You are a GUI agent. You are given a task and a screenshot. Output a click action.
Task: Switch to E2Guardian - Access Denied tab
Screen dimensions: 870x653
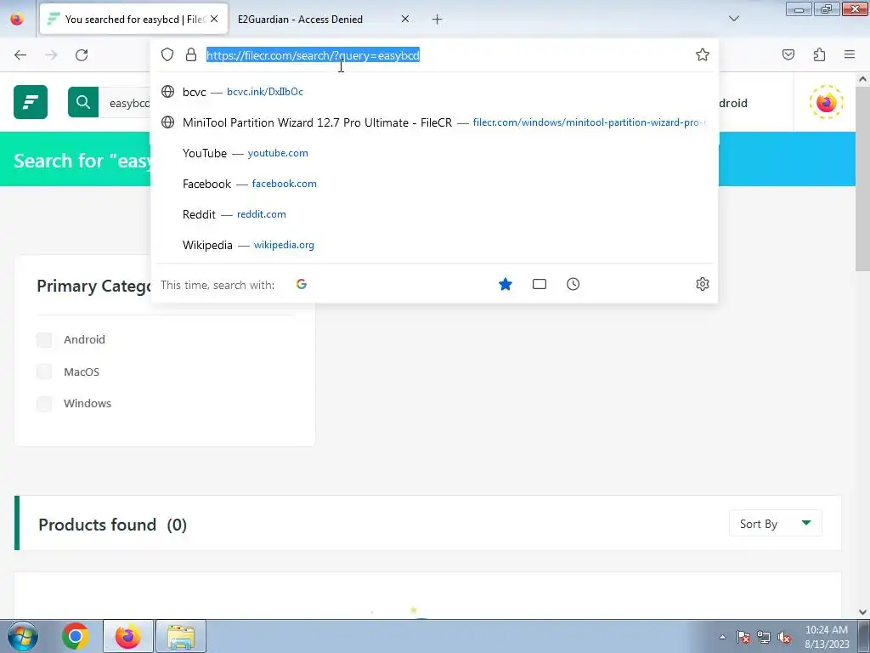pyautogui.click(x=325, y=20)
